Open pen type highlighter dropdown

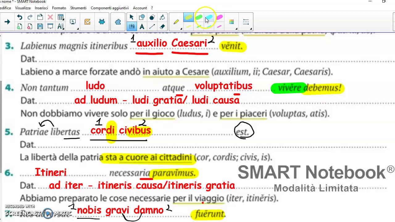coord(177,22)
